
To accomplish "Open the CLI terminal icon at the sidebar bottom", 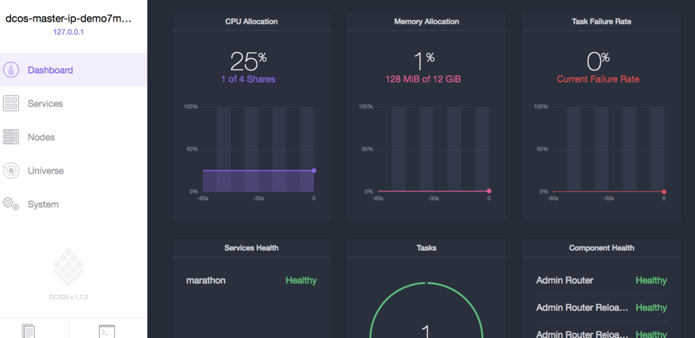I will [x=107, y=331].
